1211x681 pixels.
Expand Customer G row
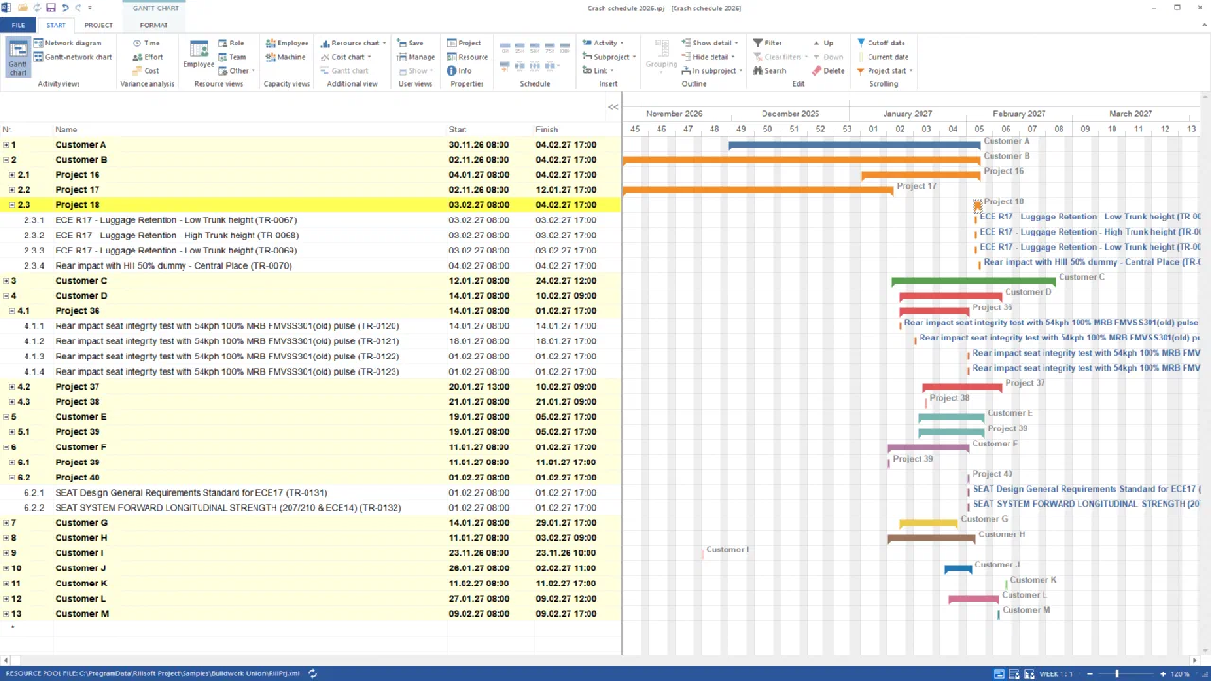pos(6,523)
